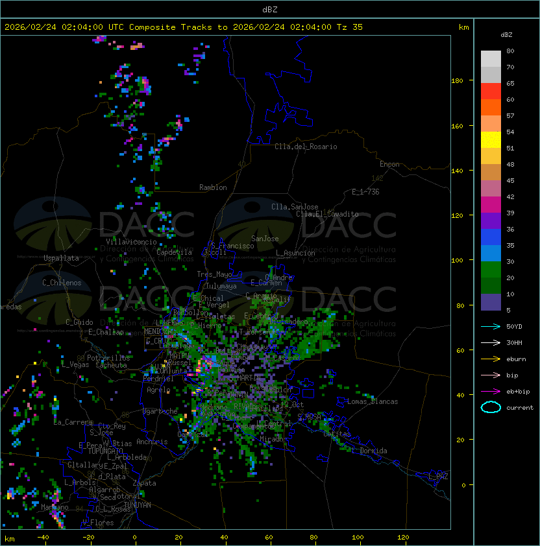Click the 'Lomas_Blancas' map label
The height and width of the screenshot is (546, 540).
373,401
